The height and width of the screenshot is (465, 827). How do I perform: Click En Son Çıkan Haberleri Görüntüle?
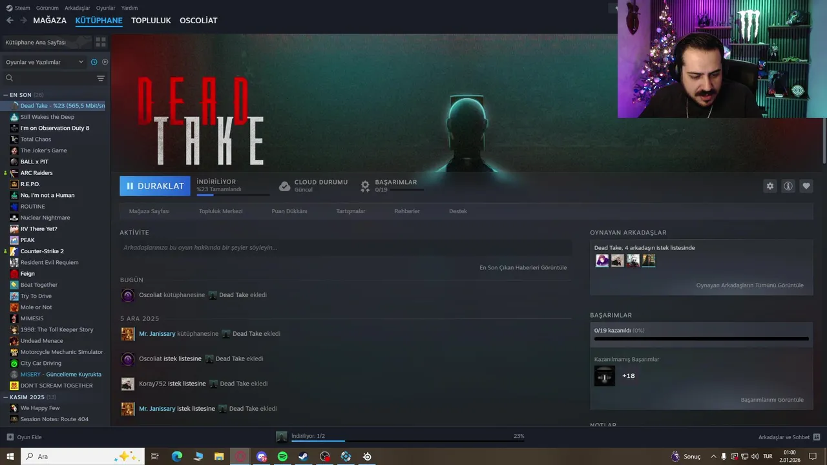coord(523,267)
